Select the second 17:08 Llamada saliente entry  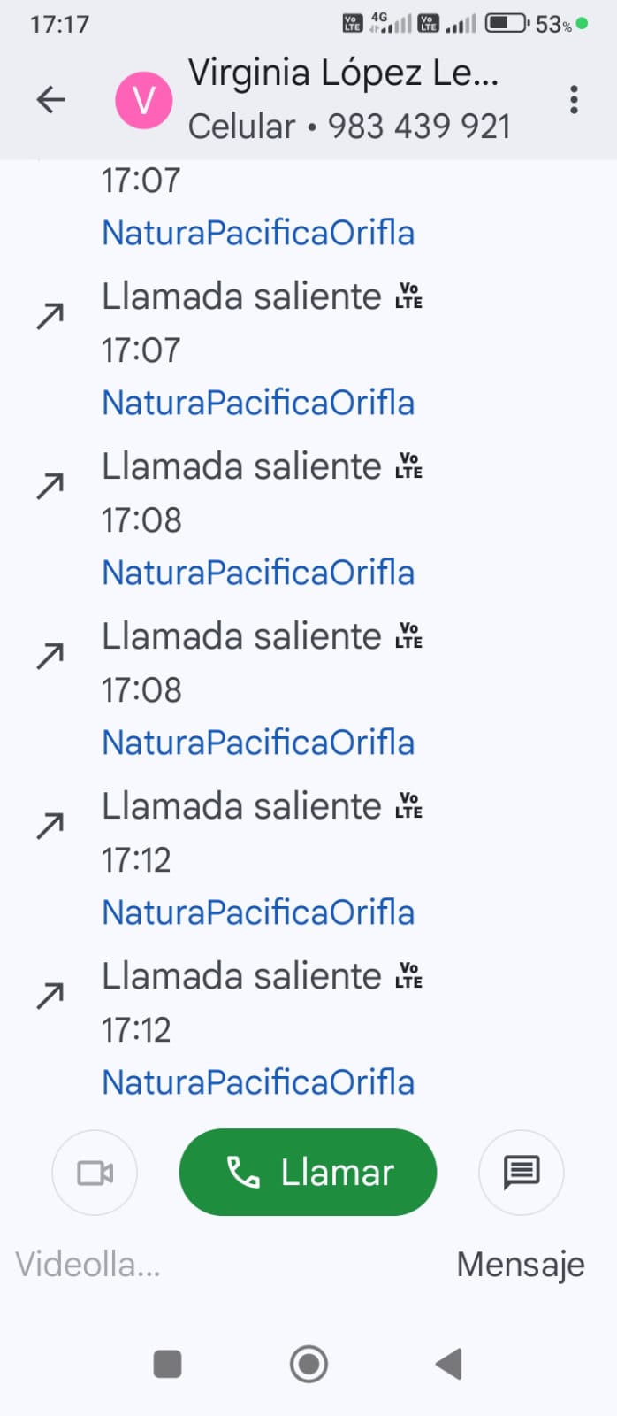(x=241, y=637)
